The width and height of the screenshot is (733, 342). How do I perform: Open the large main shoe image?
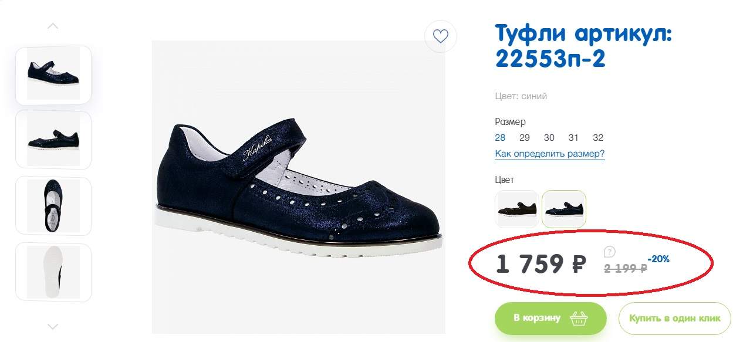tap(299, 187)
